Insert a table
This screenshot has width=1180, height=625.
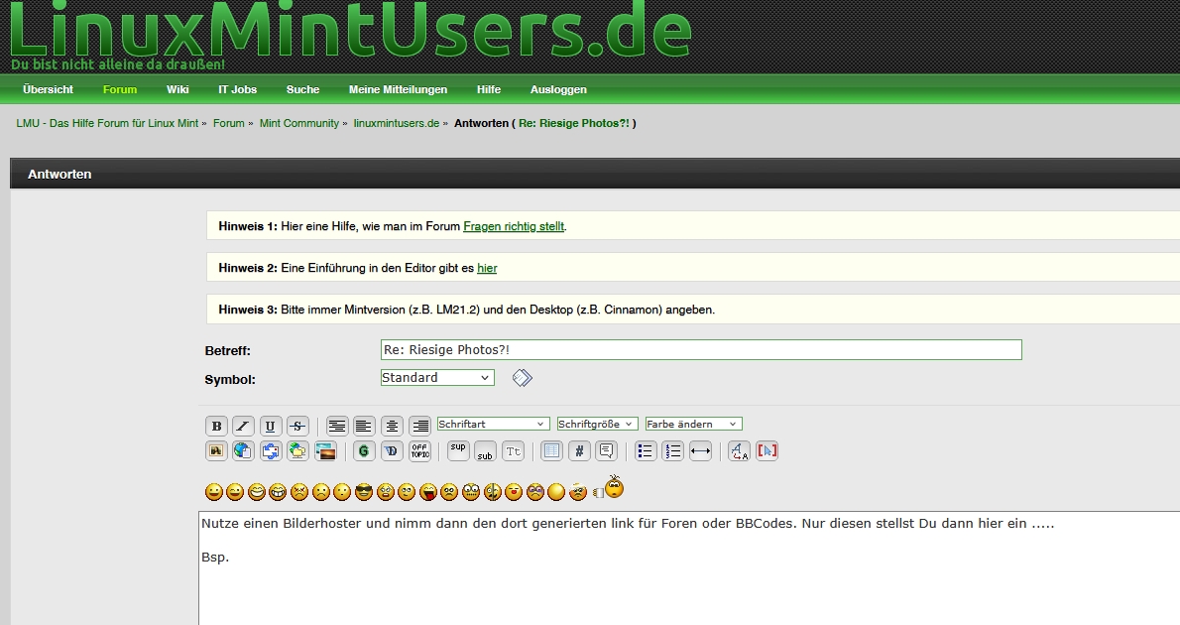[551, 450]
